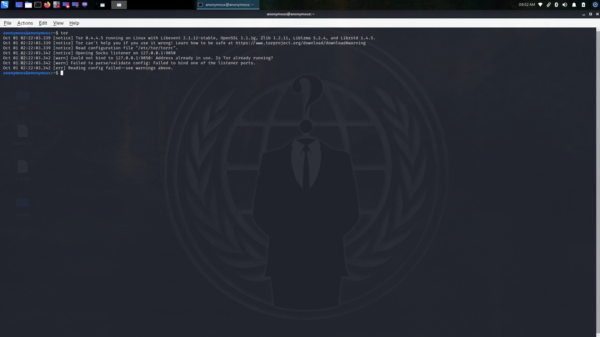Open the Actions menu

click(x=25, y=23)
